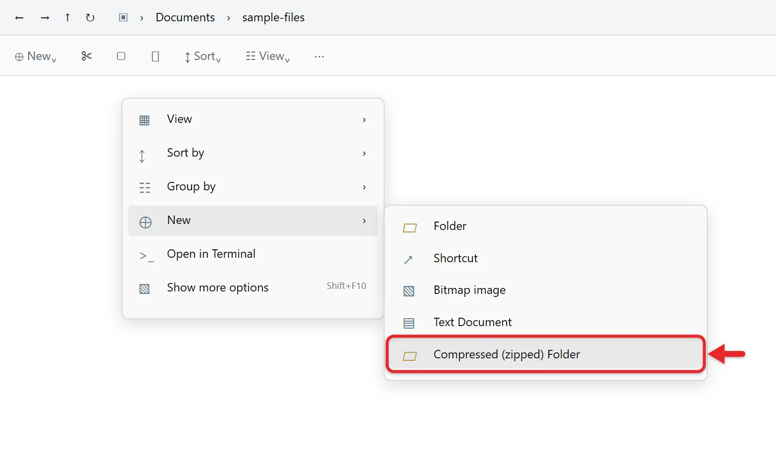Select New in the context menu
The image size is (776, 455).
tap(253, 221)
